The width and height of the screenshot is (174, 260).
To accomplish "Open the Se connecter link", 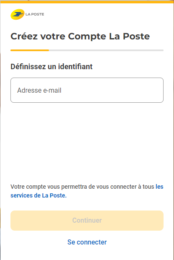I will pos(87,242).
